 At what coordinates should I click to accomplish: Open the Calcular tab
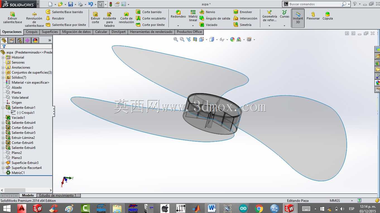[101, 32]
